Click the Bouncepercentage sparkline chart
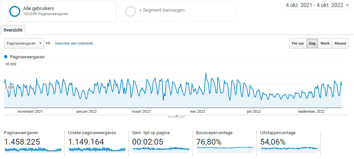Viewport: 354px width, 159px height. (x=225, y=148)
